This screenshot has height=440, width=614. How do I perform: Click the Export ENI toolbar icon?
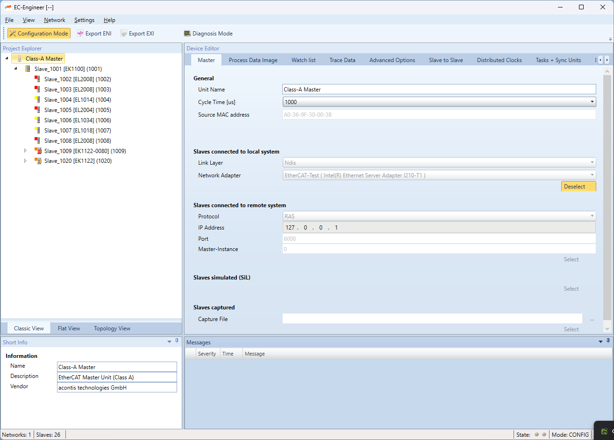tap(80, 34)
